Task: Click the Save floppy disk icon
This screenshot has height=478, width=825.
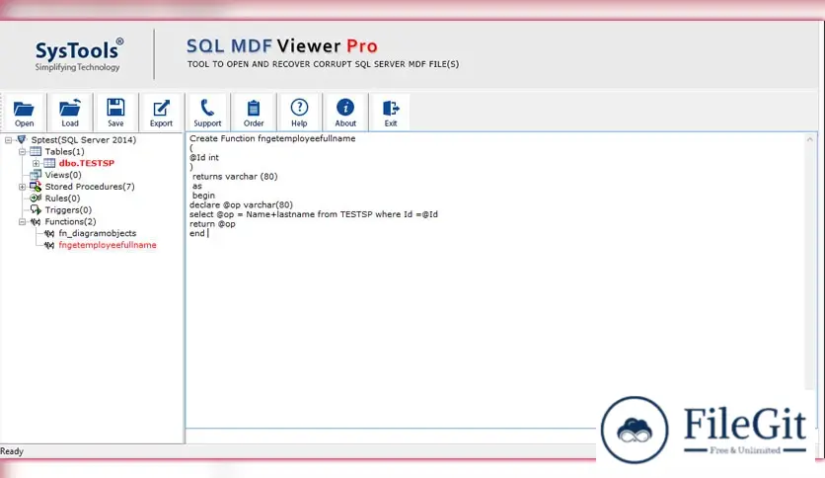Action: coord(115,108)
